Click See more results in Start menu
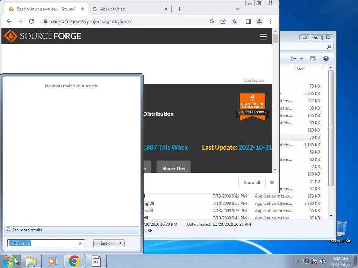The height and width of the screenshot is (268, 358). (72, 230)
